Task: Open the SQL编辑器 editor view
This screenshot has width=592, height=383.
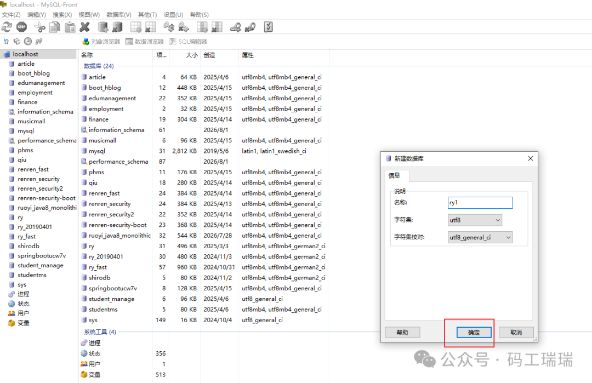Action: point(189,42)
